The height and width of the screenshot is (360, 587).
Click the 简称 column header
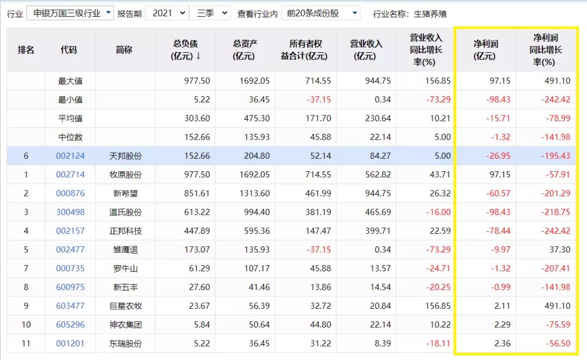click(x=125, y=50)
